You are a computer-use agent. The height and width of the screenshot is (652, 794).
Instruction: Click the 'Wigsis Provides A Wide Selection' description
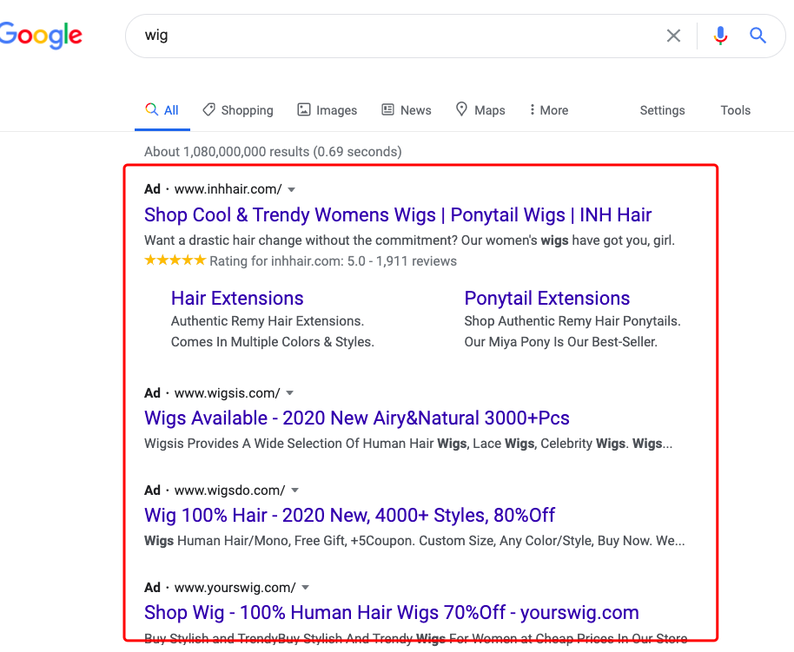point(408,444)
